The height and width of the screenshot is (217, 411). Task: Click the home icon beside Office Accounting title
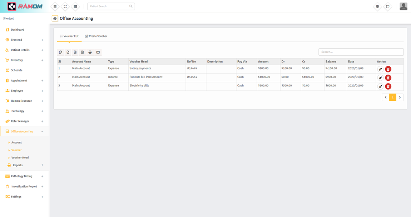55,19
